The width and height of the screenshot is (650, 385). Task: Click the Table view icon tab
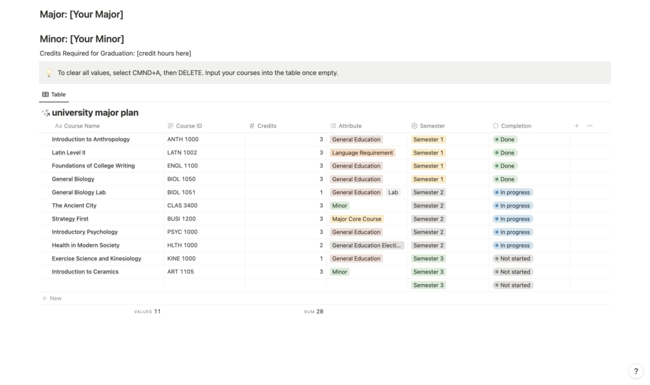(54, 94)
